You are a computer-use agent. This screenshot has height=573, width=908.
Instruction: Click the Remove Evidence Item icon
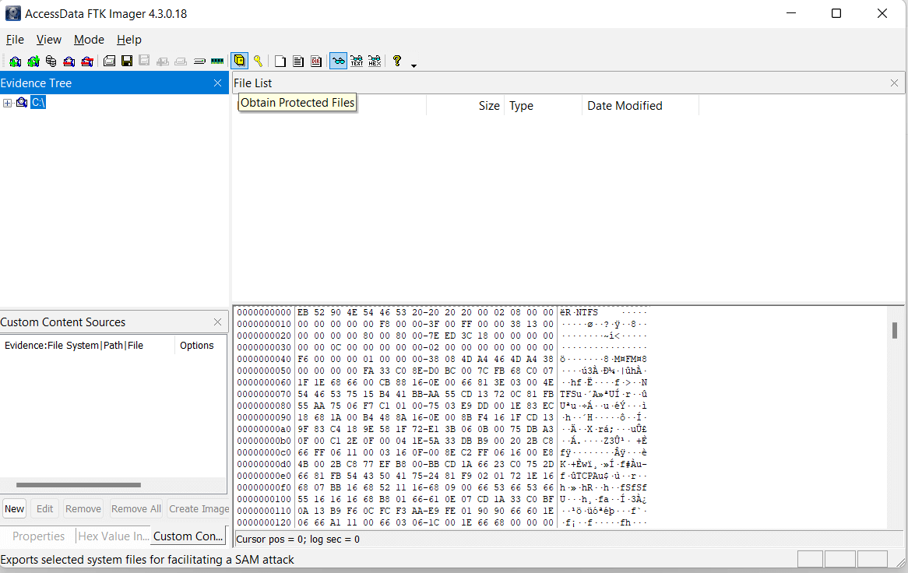click(x=69, y=61)
